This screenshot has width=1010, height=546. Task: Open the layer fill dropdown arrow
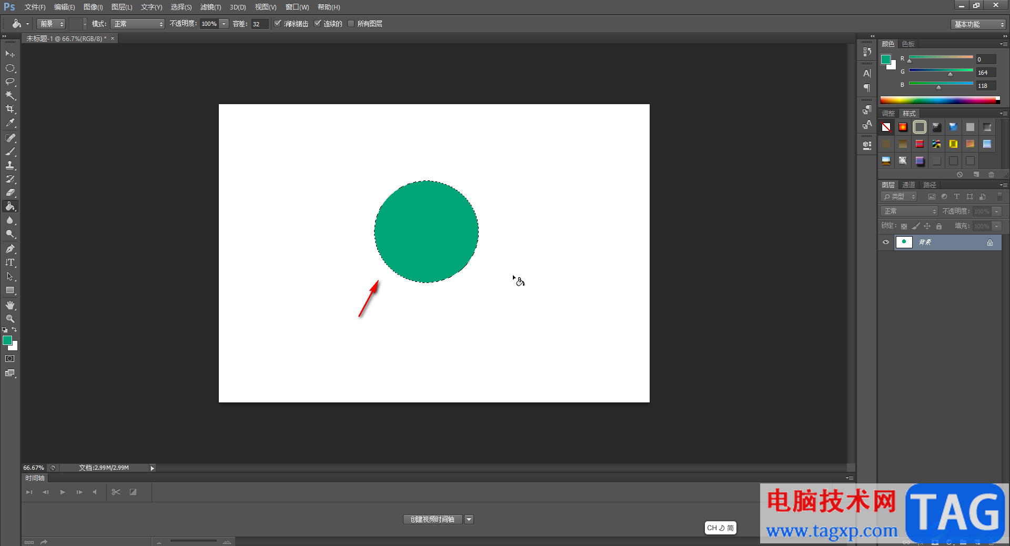click(x=997, y=226)
